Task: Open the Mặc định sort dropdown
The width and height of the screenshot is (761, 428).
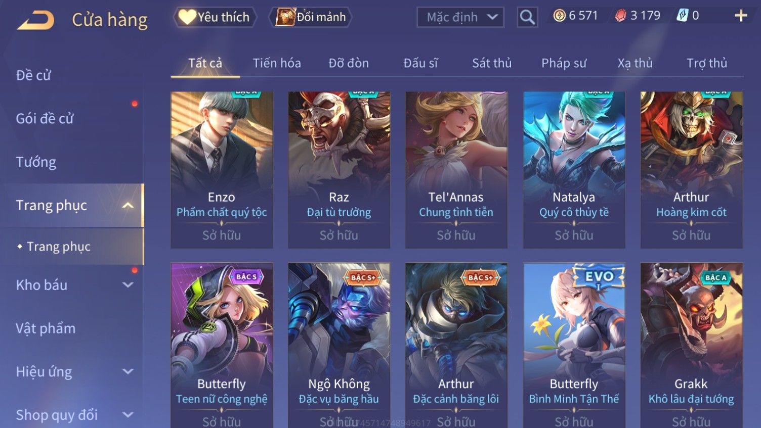Action: [x=460, y=18]
